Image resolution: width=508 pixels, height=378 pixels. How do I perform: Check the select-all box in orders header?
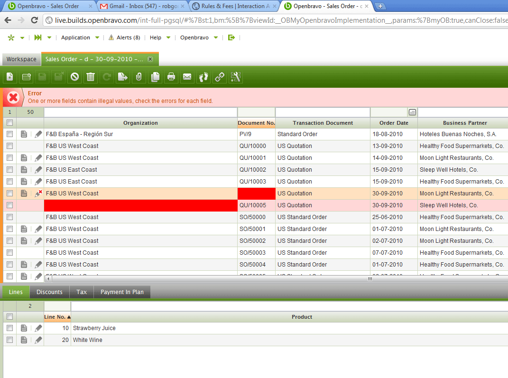coord(9,123)
